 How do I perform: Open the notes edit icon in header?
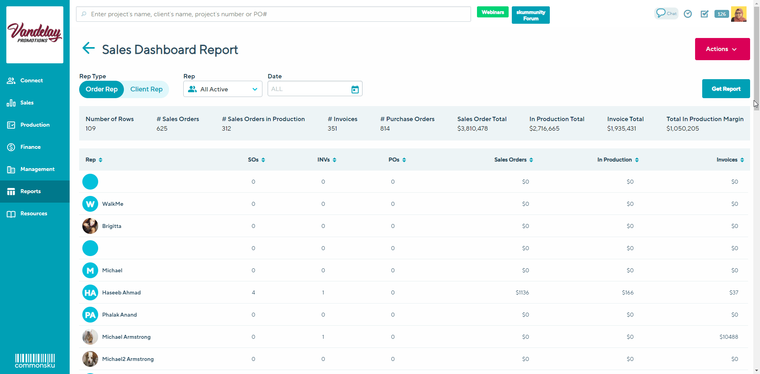[x=705, y=14]
